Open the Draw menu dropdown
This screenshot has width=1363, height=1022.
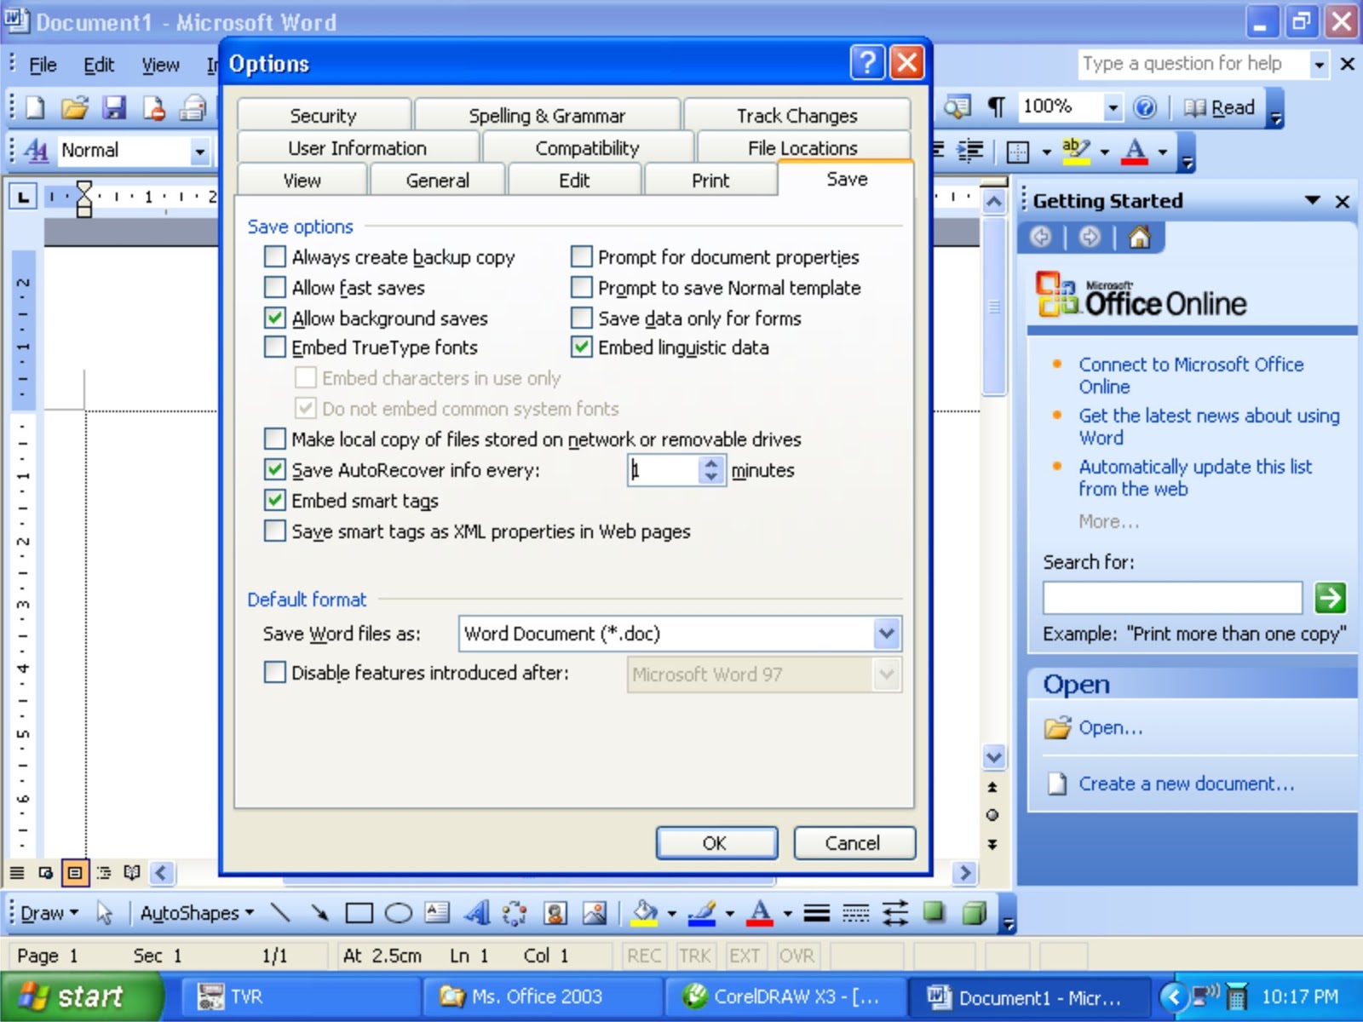click(x=49, y=913)
